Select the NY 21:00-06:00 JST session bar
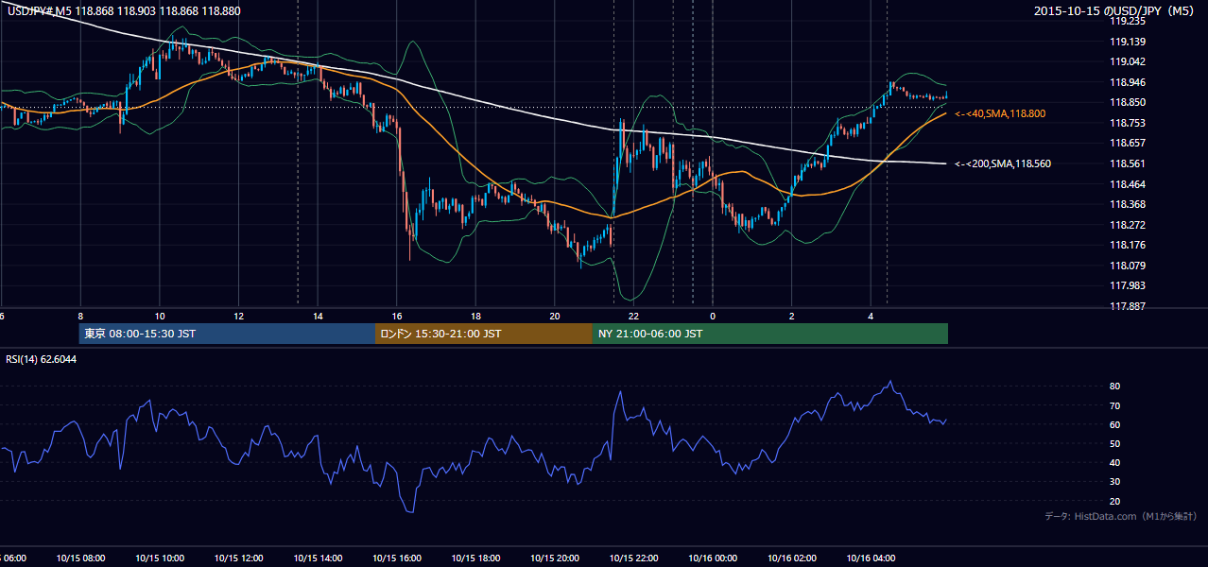1208x567 pixels. pos(770,334)
